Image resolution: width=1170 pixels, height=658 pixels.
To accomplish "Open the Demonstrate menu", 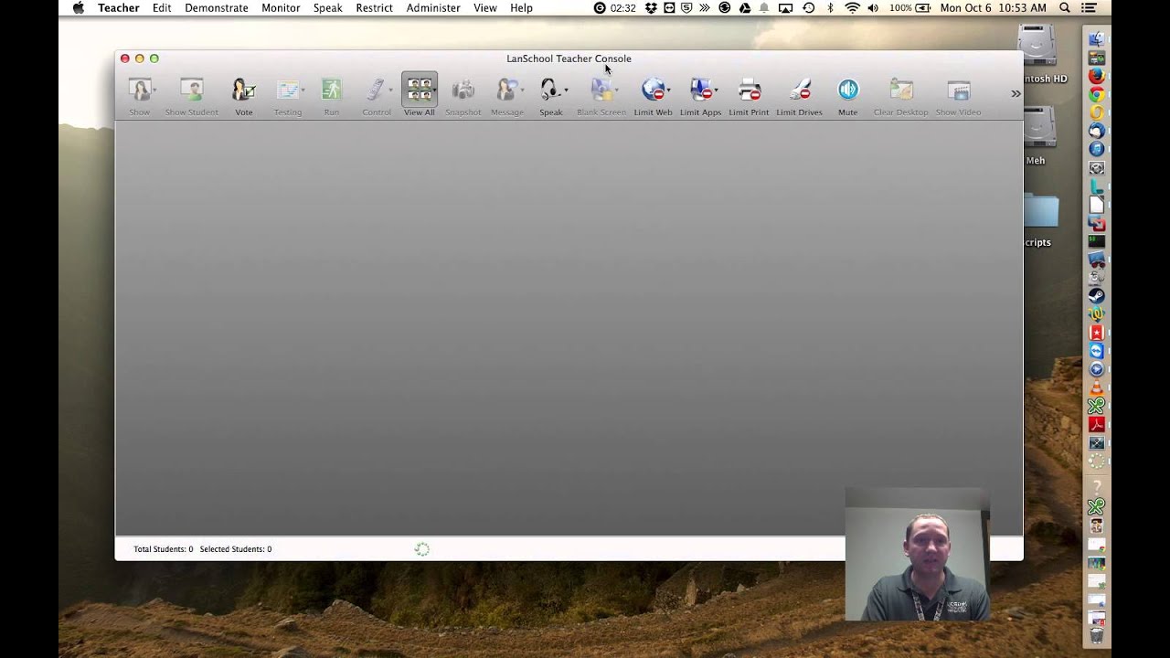I will 216,7.
